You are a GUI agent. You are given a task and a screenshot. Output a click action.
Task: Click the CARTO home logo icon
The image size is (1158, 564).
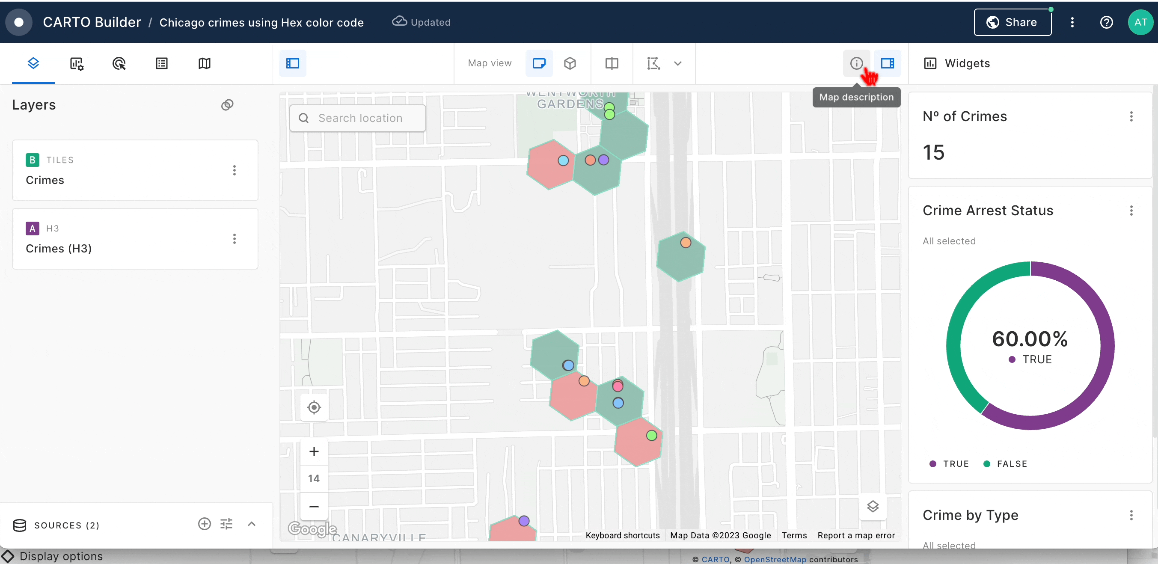[18, 22]
